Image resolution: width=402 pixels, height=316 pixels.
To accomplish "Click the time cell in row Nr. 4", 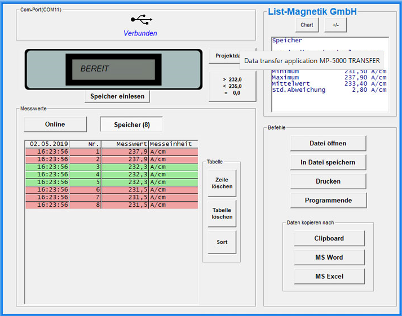I will point(47,175).
